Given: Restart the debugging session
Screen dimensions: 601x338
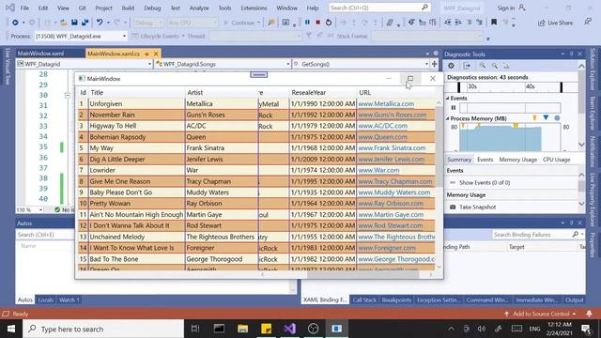Looking at the screenshot, I should [x=329, y=23].
